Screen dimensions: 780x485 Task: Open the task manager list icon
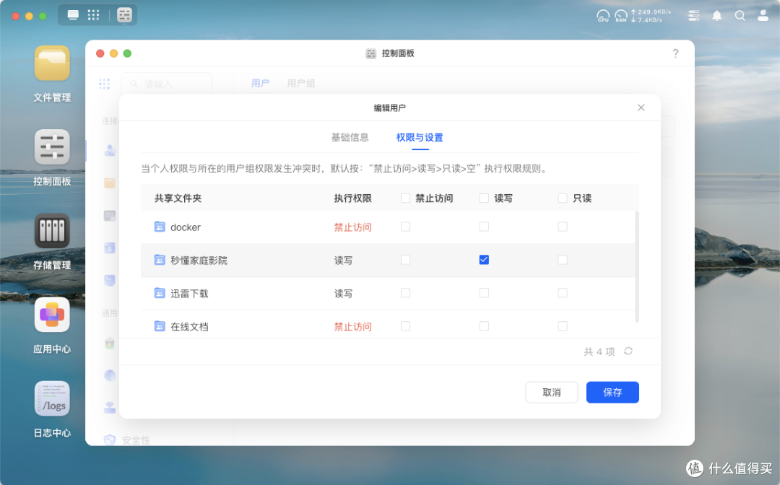(694, 16)
